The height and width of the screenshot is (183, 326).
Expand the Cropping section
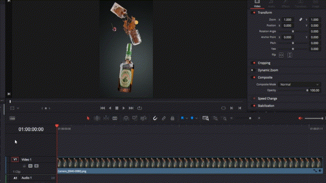[264, 63]
